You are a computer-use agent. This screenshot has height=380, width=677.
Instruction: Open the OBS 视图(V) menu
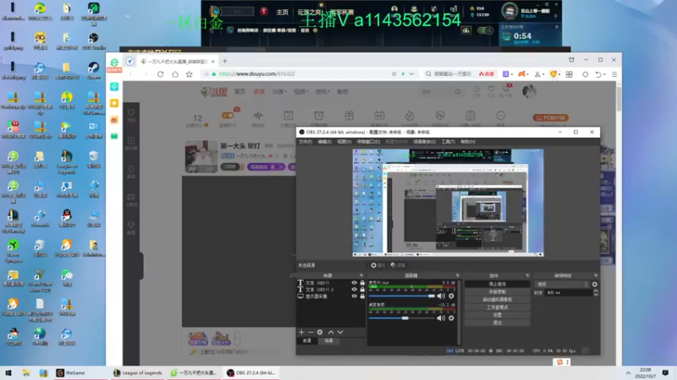(344, 142)
